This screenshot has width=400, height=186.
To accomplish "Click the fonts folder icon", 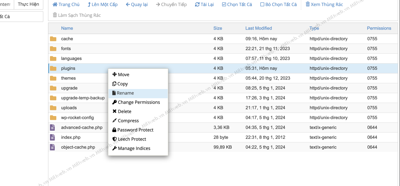I will (53, 48).
